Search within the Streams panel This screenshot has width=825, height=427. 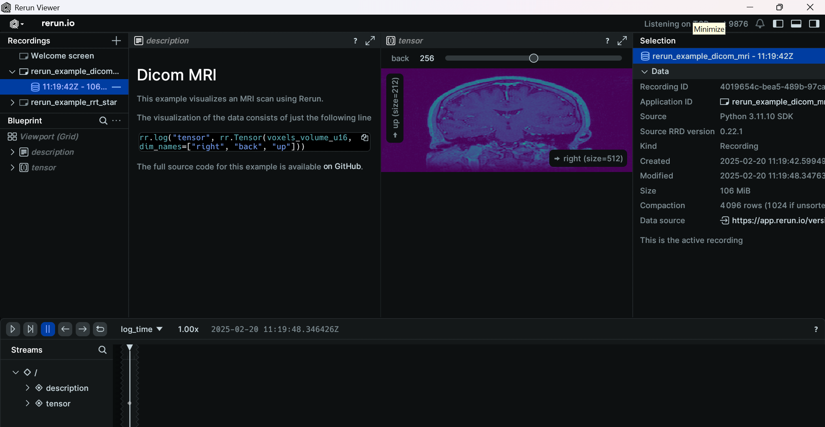click(x=102, y=350)
